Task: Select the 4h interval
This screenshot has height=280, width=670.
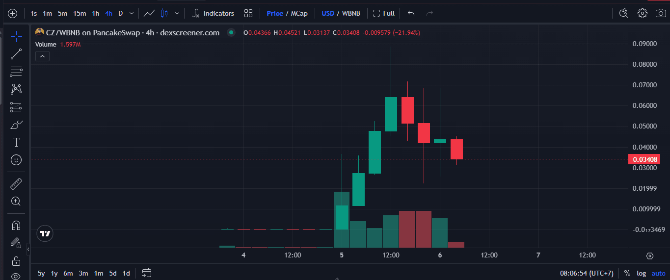Action: (x=108, y=13)
